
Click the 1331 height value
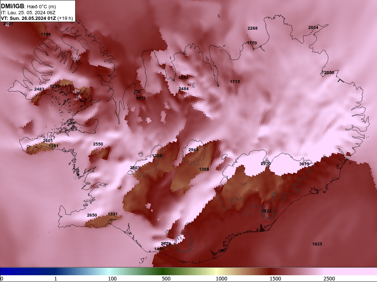coord(113,214)
